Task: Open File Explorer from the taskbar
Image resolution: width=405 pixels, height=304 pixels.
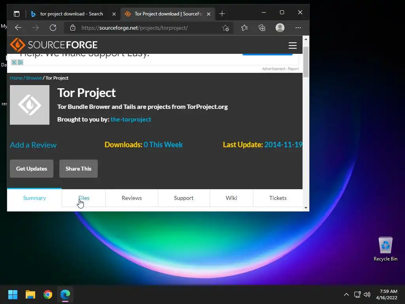Action: tap(30, 294)
